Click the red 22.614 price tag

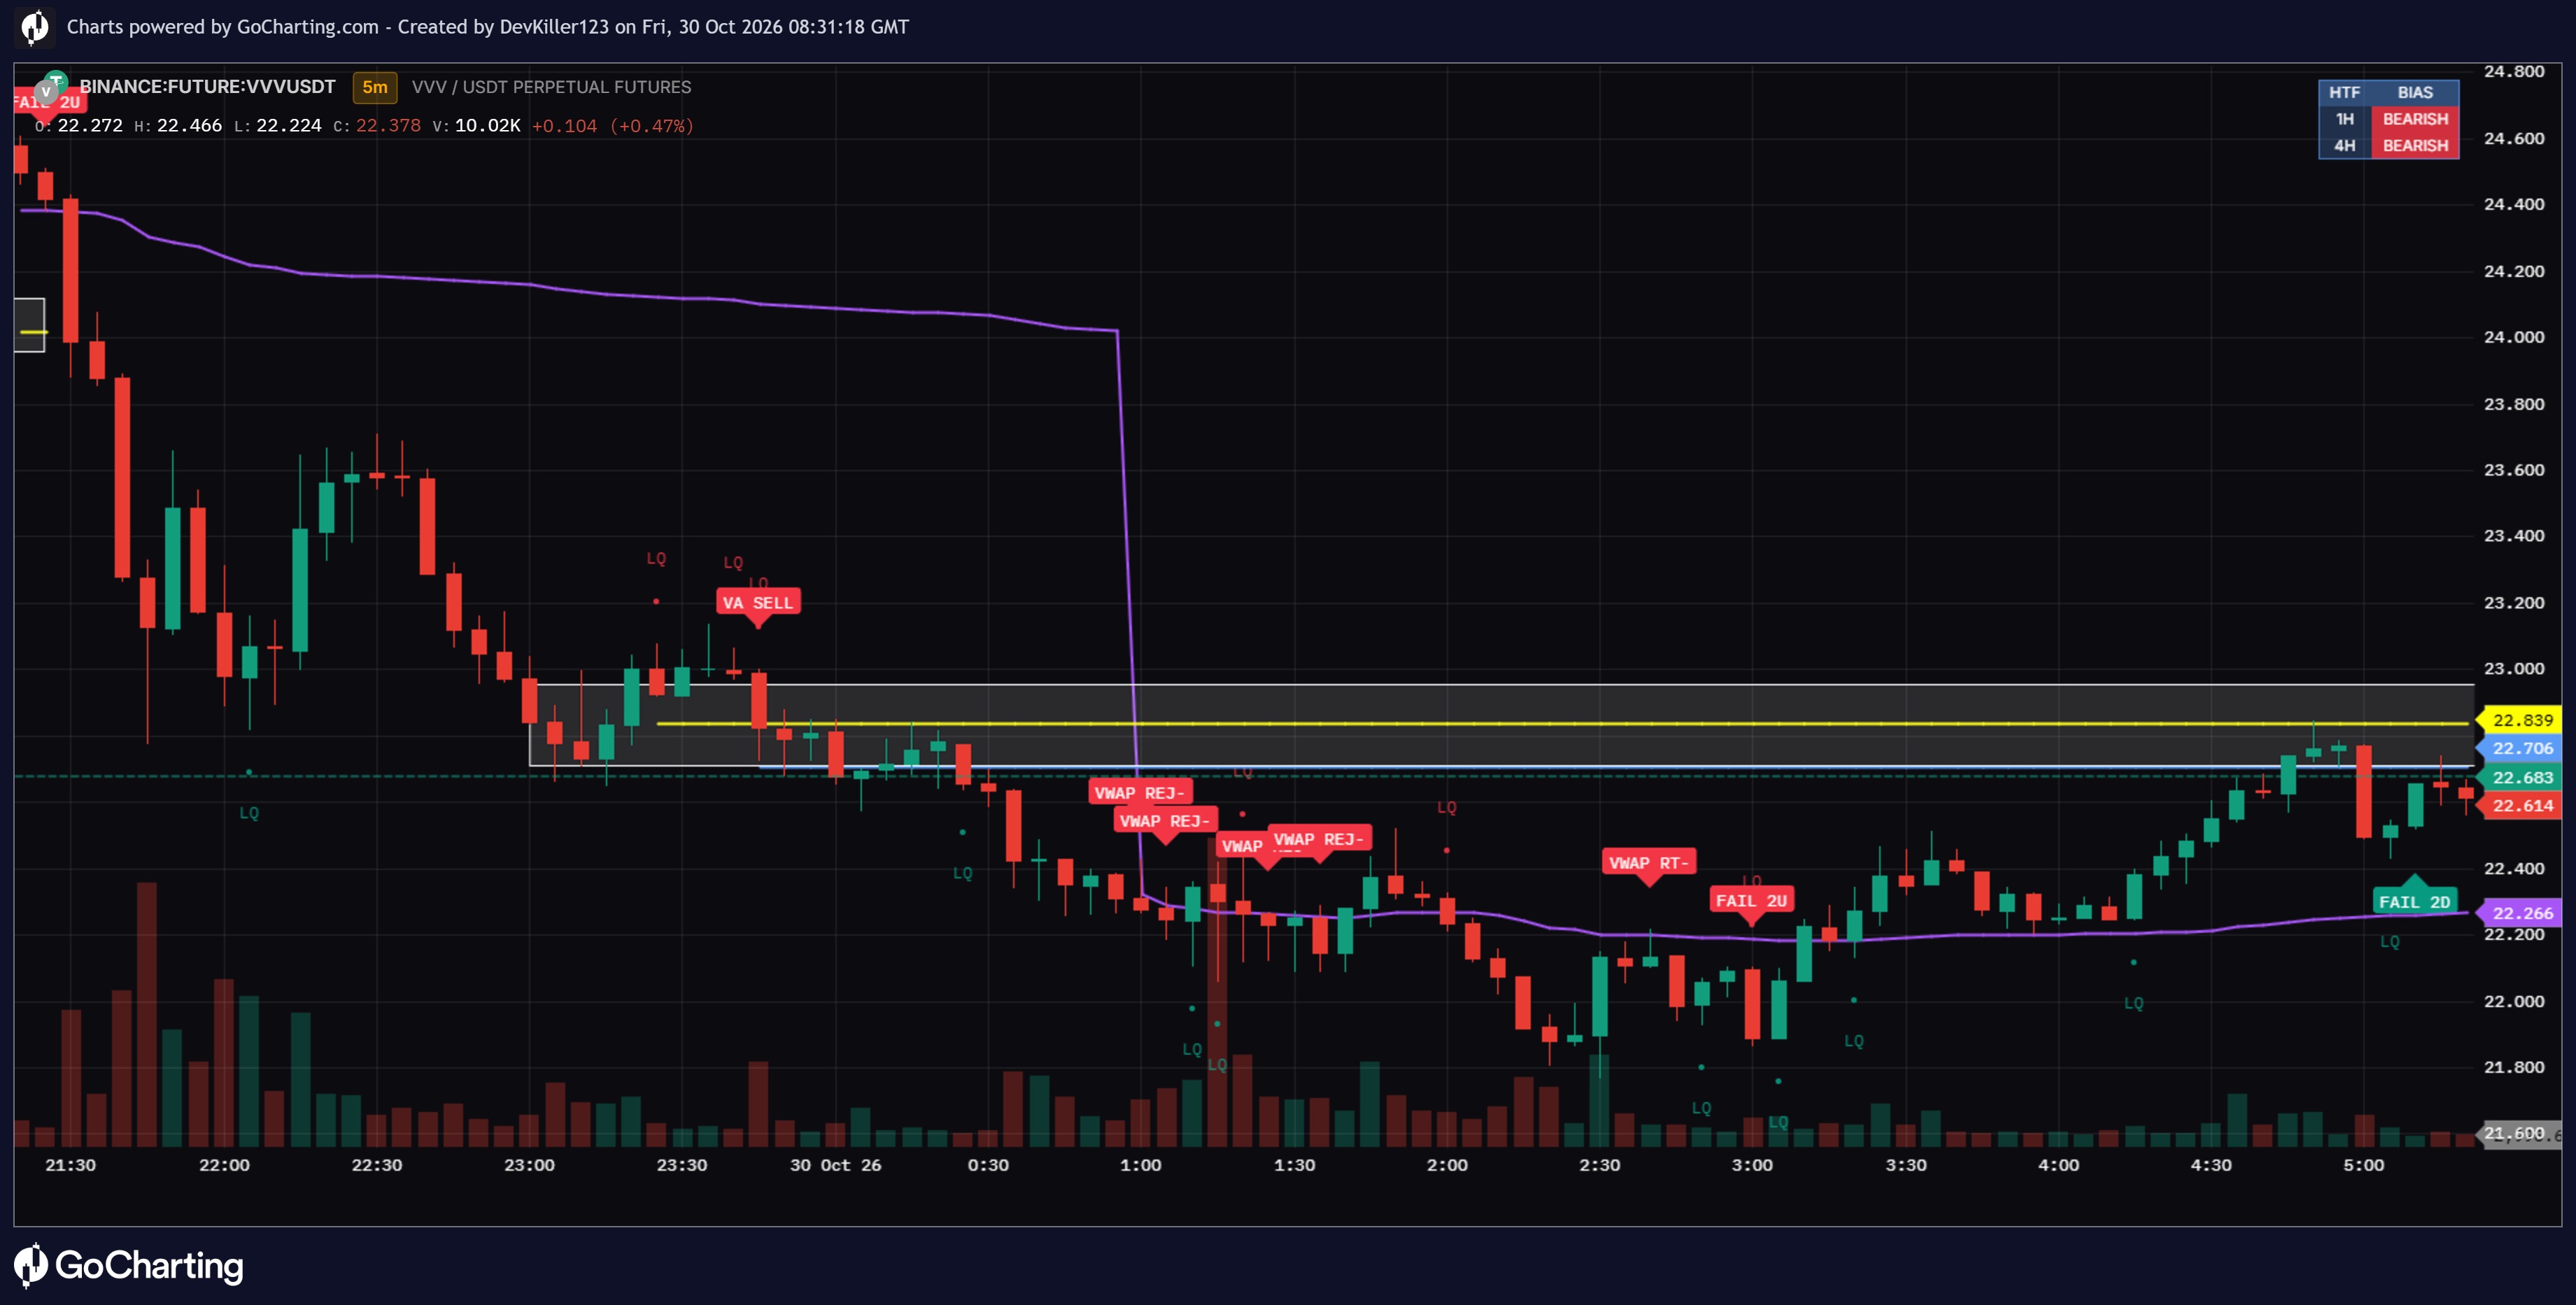(2521, 805)
